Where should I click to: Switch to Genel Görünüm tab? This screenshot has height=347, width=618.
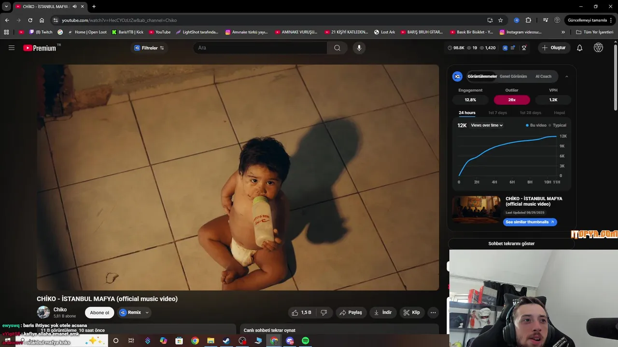point(513,76)
